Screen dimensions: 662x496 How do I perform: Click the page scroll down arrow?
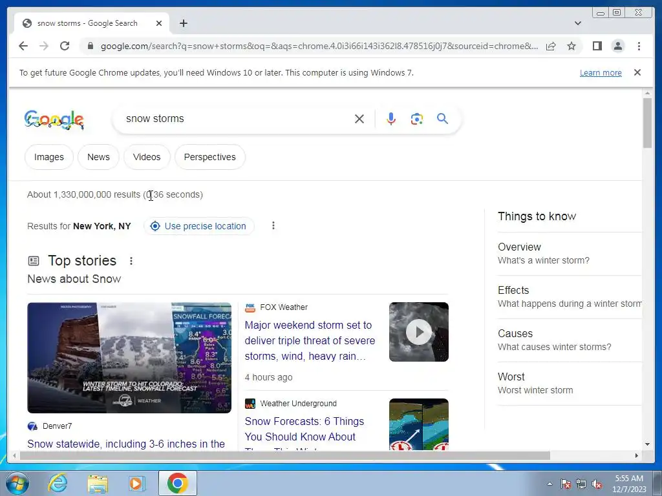coord(648,444)
